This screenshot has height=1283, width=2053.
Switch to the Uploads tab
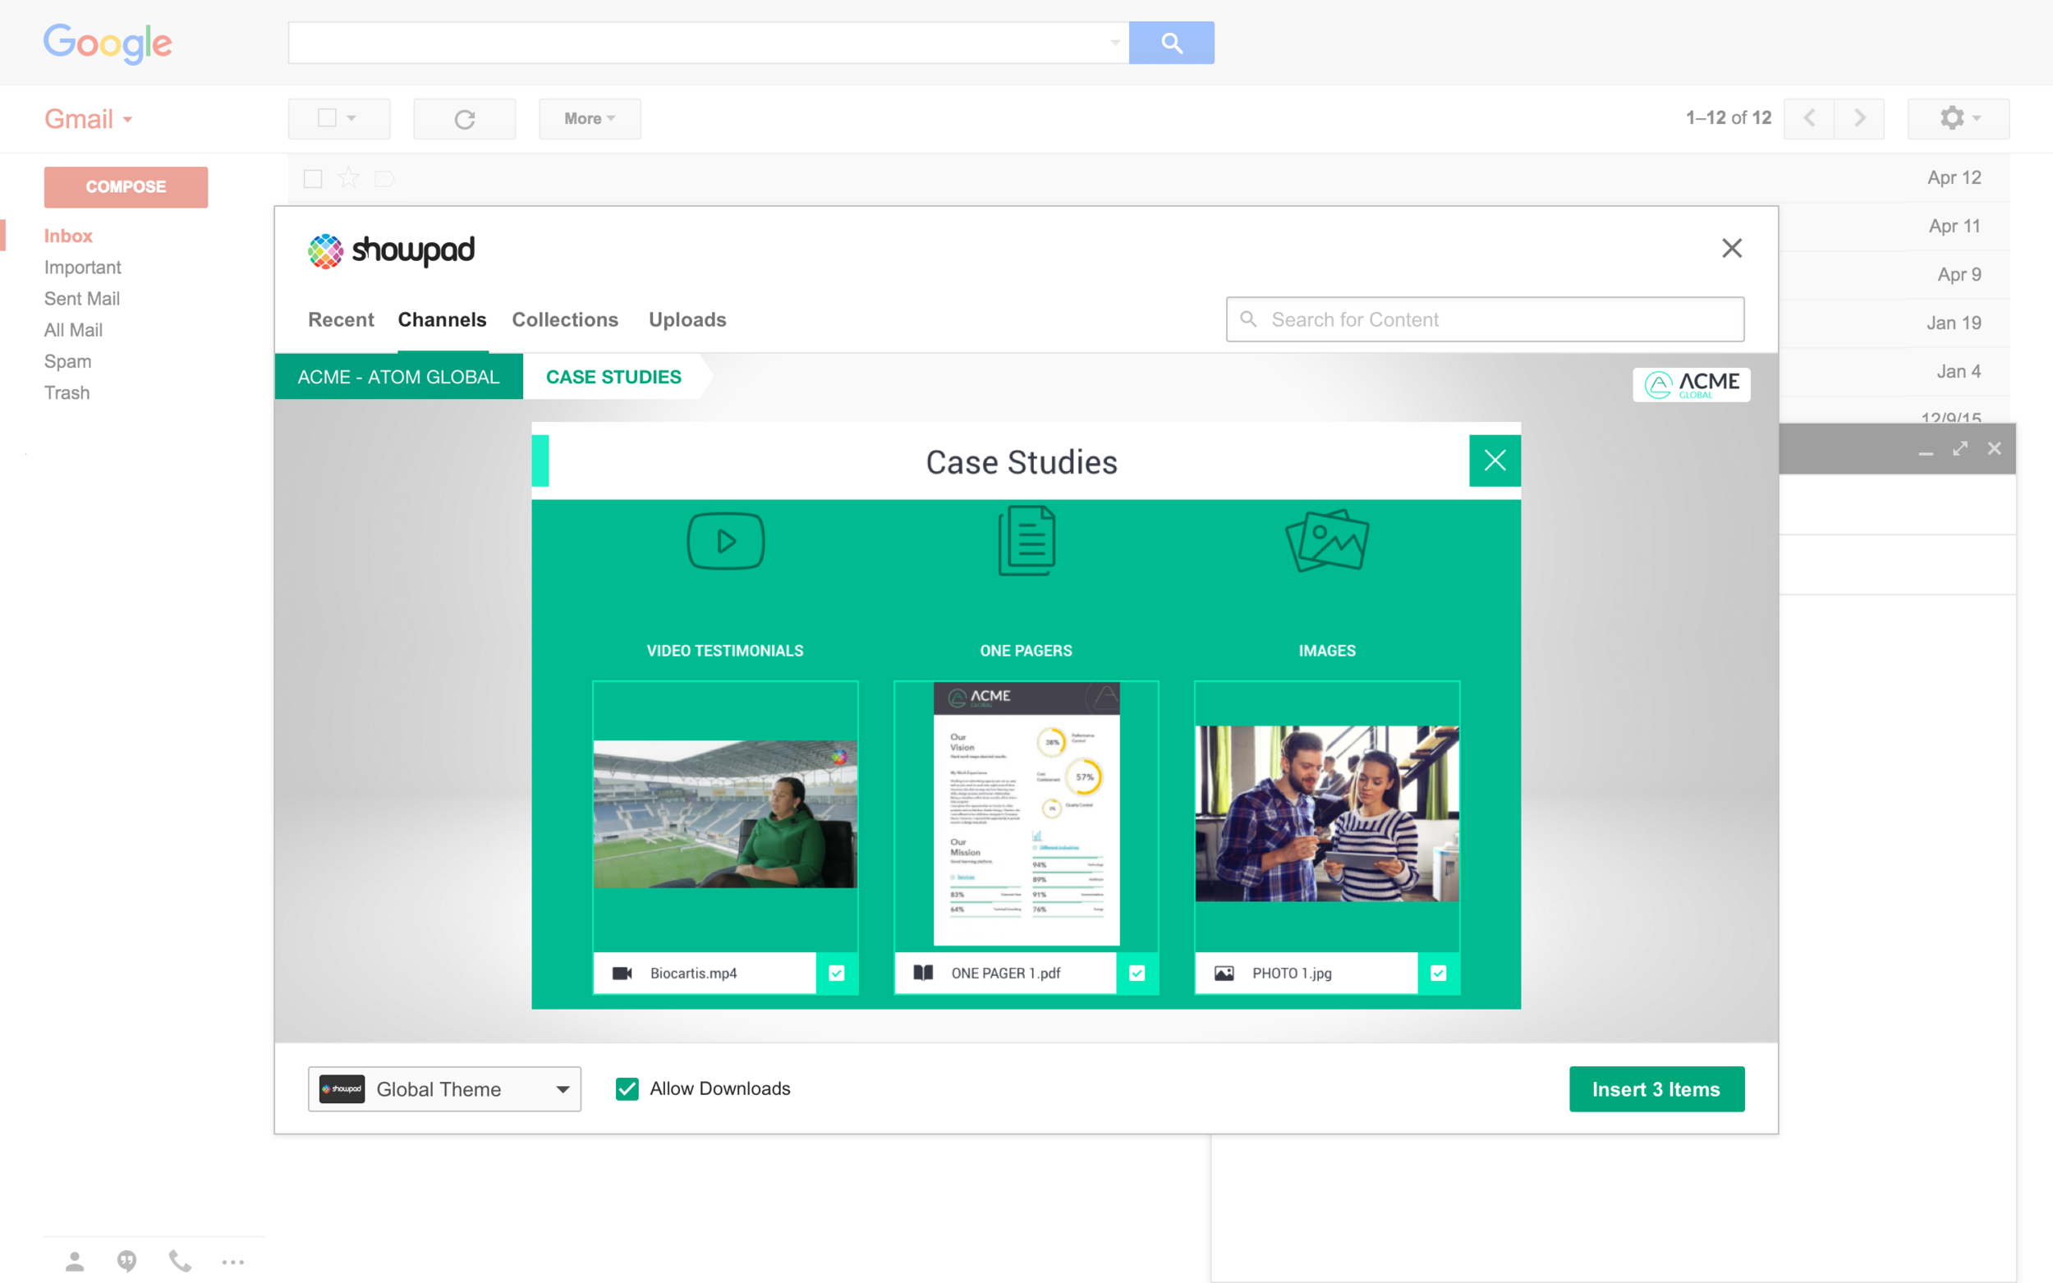pos(687,320)
